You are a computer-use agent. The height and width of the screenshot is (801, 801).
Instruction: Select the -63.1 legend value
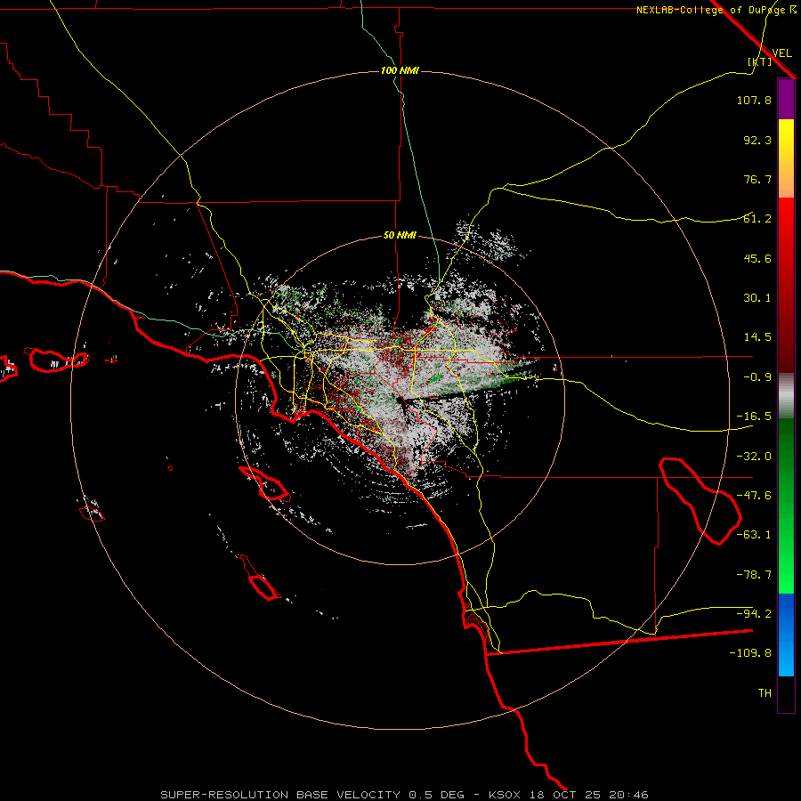pos(754,535)
